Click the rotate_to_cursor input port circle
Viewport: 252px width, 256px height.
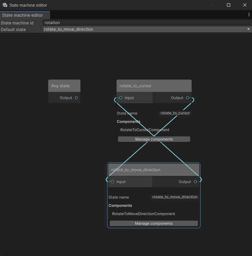click(x=121, y=98)
